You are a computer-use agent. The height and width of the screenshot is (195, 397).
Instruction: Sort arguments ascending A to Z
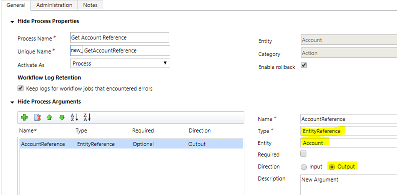click(x=75, y=117)
